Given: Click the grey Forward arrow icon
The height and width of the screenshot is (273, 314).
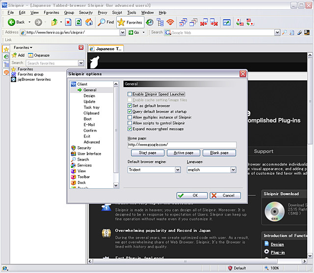Looking at the screenshot, I should (38, 22).
